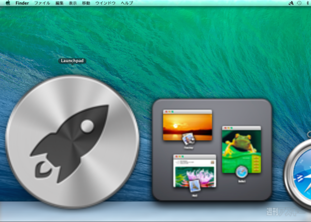
Task: Open Mission Control from the Dock
Action: (212, 150)
